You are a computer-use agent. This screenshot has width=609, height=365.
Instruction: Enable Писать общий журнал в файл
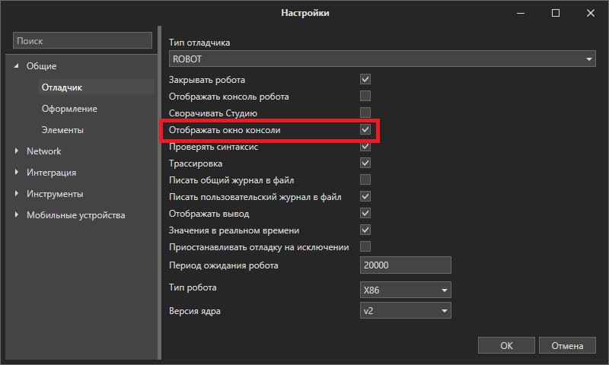coord(365,179)
